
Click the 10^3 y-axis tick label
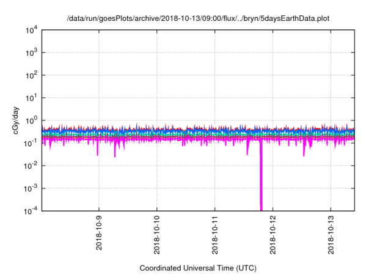pyautogui.click(x=31, y=53)
